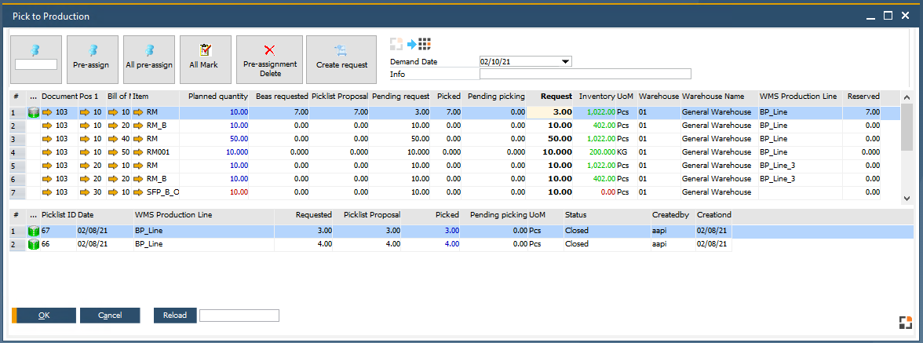
Task: Open the Demand Date dropdown
Action: click(566, 61)
